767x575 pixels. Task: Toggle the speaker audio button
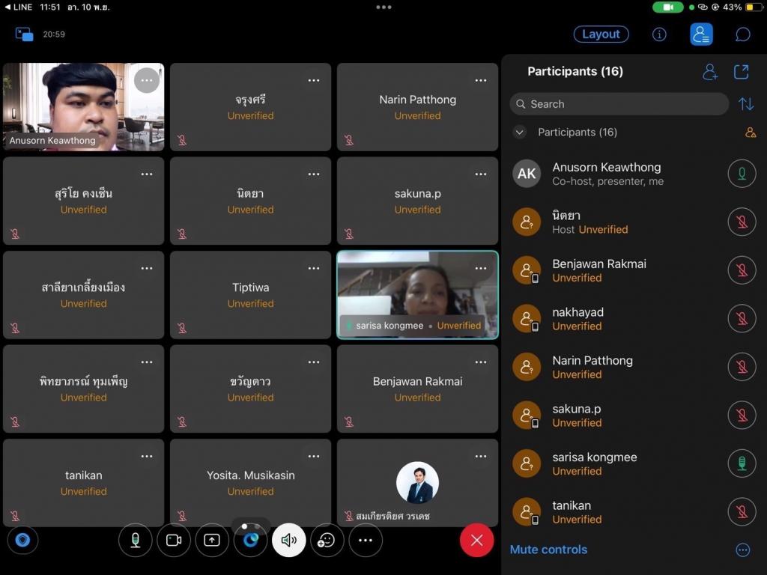pos(288,540)
